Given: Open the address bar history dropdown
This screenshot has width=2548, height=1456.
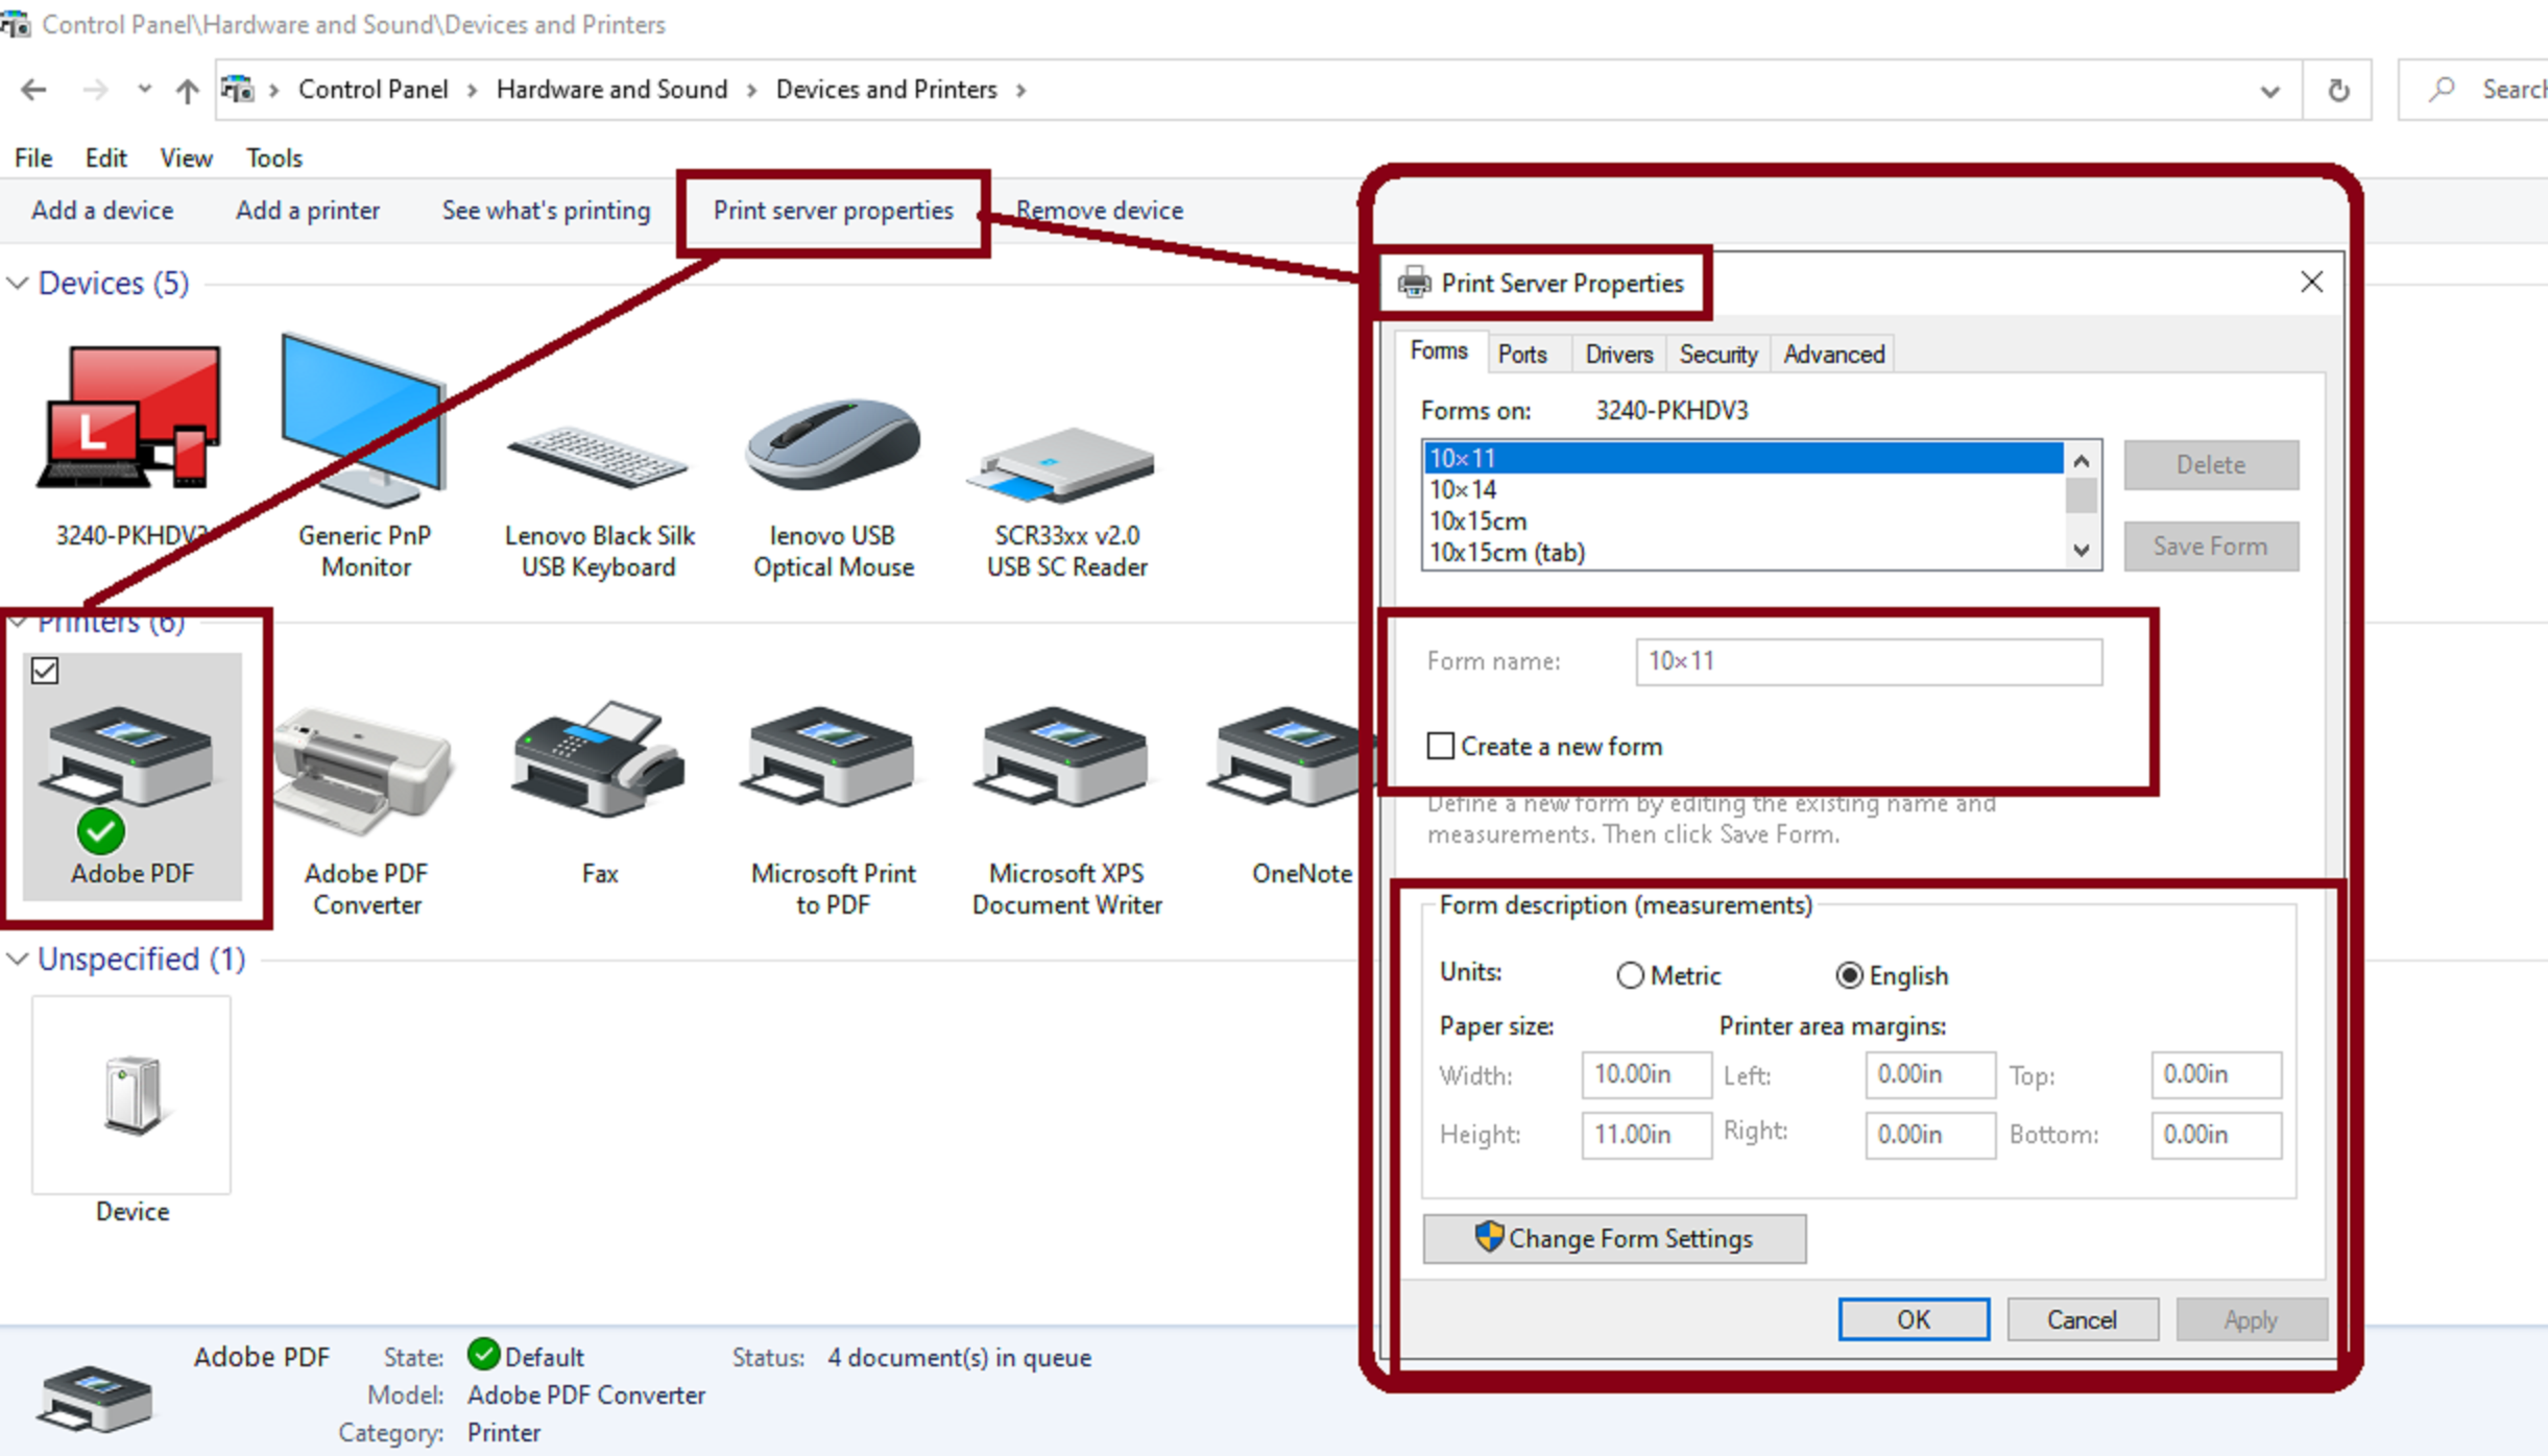Looking at the screenshot, I should [x=2269, y=91].
